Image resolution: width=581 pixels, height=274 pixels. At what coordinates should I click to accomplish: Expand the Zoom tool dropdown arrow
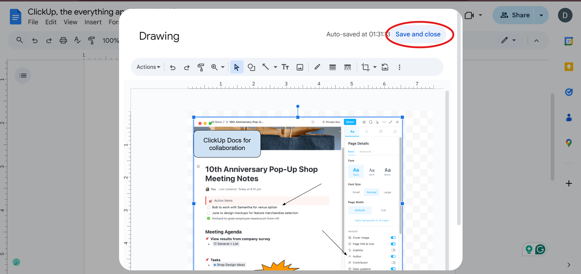223,67
